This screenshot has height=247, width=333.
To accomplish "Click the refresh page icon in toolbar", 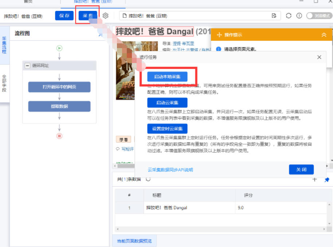I will coord(289,16).
